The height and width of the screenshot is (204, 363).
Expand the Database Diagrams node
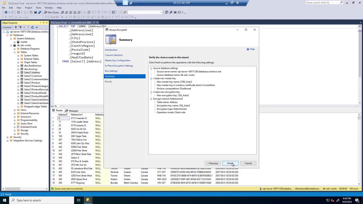[15, 49]
